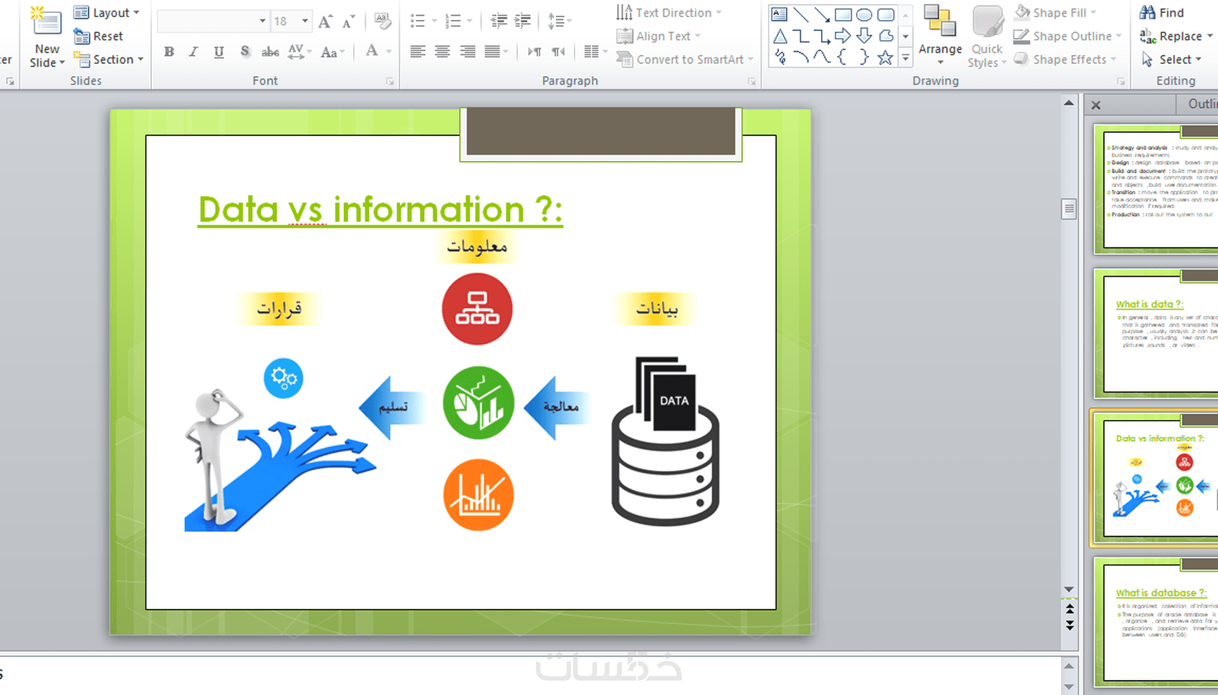The width and height of the screenshot is (1218, 695).
Task: Open the Font dialog launcher
Action: 390,82
